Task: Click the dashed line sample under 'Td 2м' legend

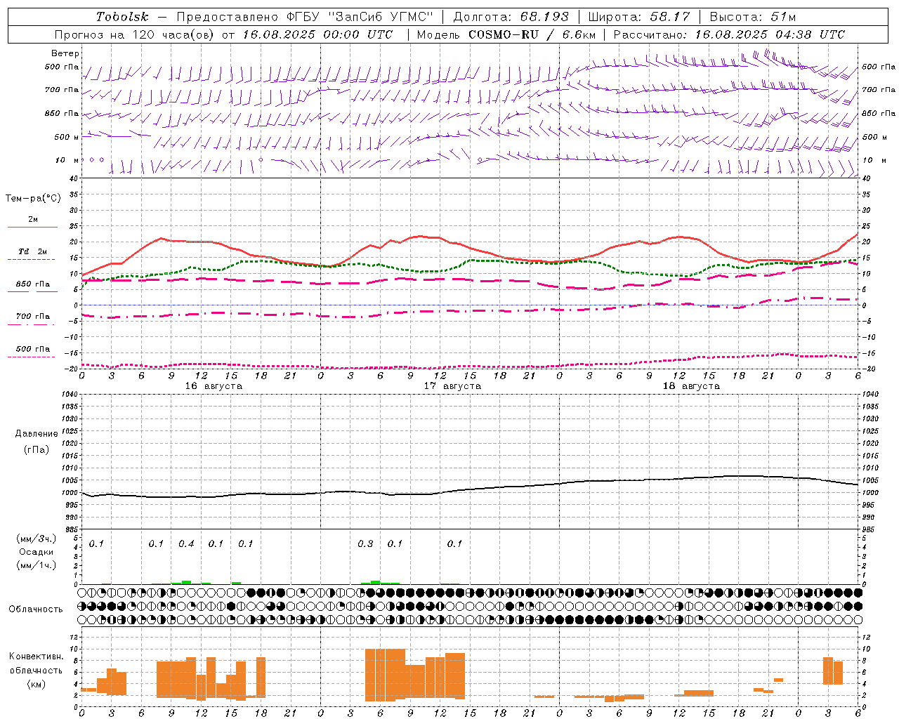Action: 32,260
